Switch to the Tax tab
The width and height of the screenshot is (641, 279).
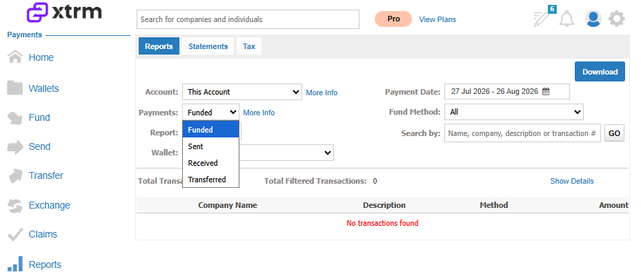click(x=249, y=46)
